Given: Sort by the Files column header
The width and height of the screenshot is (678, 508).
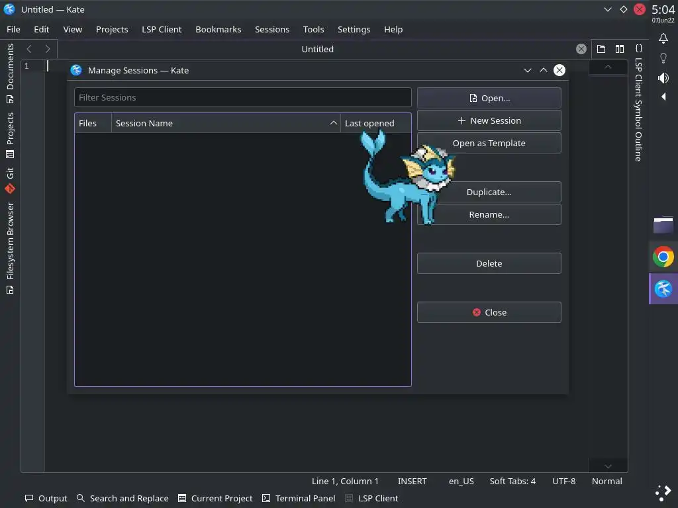Looking at the screenshot, I should click(x=93, y=123).
